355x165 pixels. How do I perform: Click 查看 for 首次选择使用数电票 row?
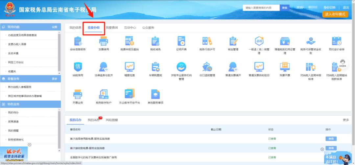coord(331,139)
